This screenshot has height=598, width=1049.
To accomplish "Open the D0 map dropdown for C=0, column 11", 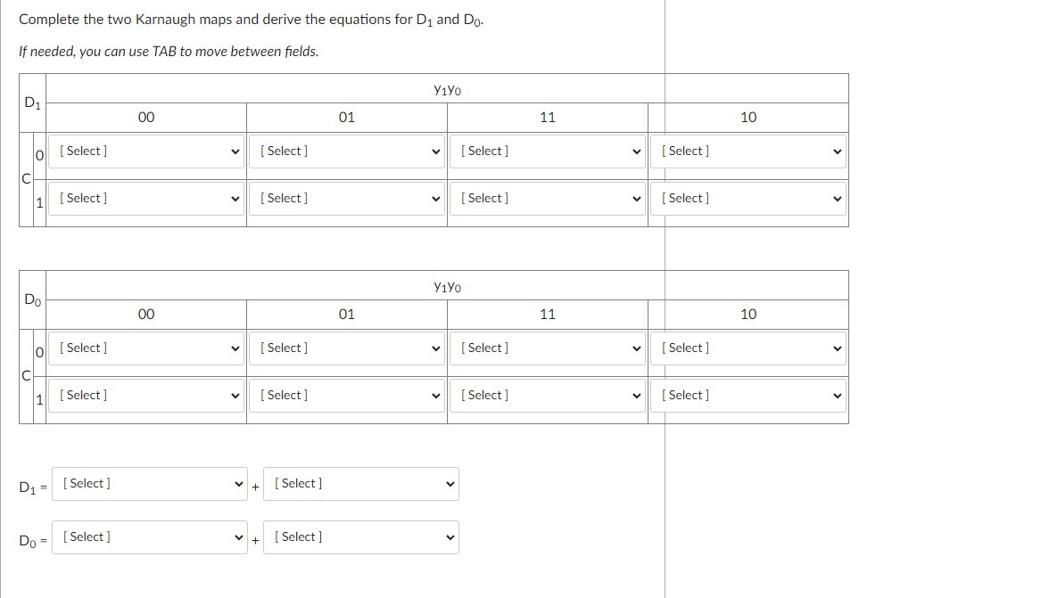I will [547, 348].
